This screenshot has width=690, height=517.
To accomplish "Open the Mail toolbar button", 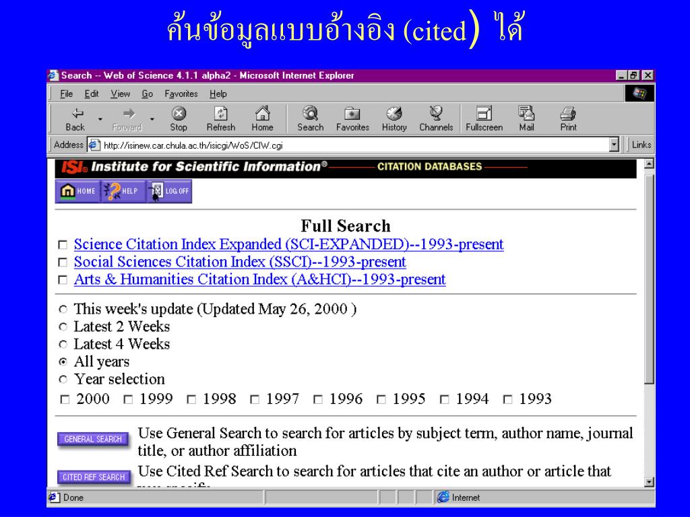I will (x=526, y=118).
